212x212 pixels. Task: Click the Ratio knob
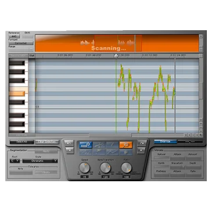coord(126,168)
